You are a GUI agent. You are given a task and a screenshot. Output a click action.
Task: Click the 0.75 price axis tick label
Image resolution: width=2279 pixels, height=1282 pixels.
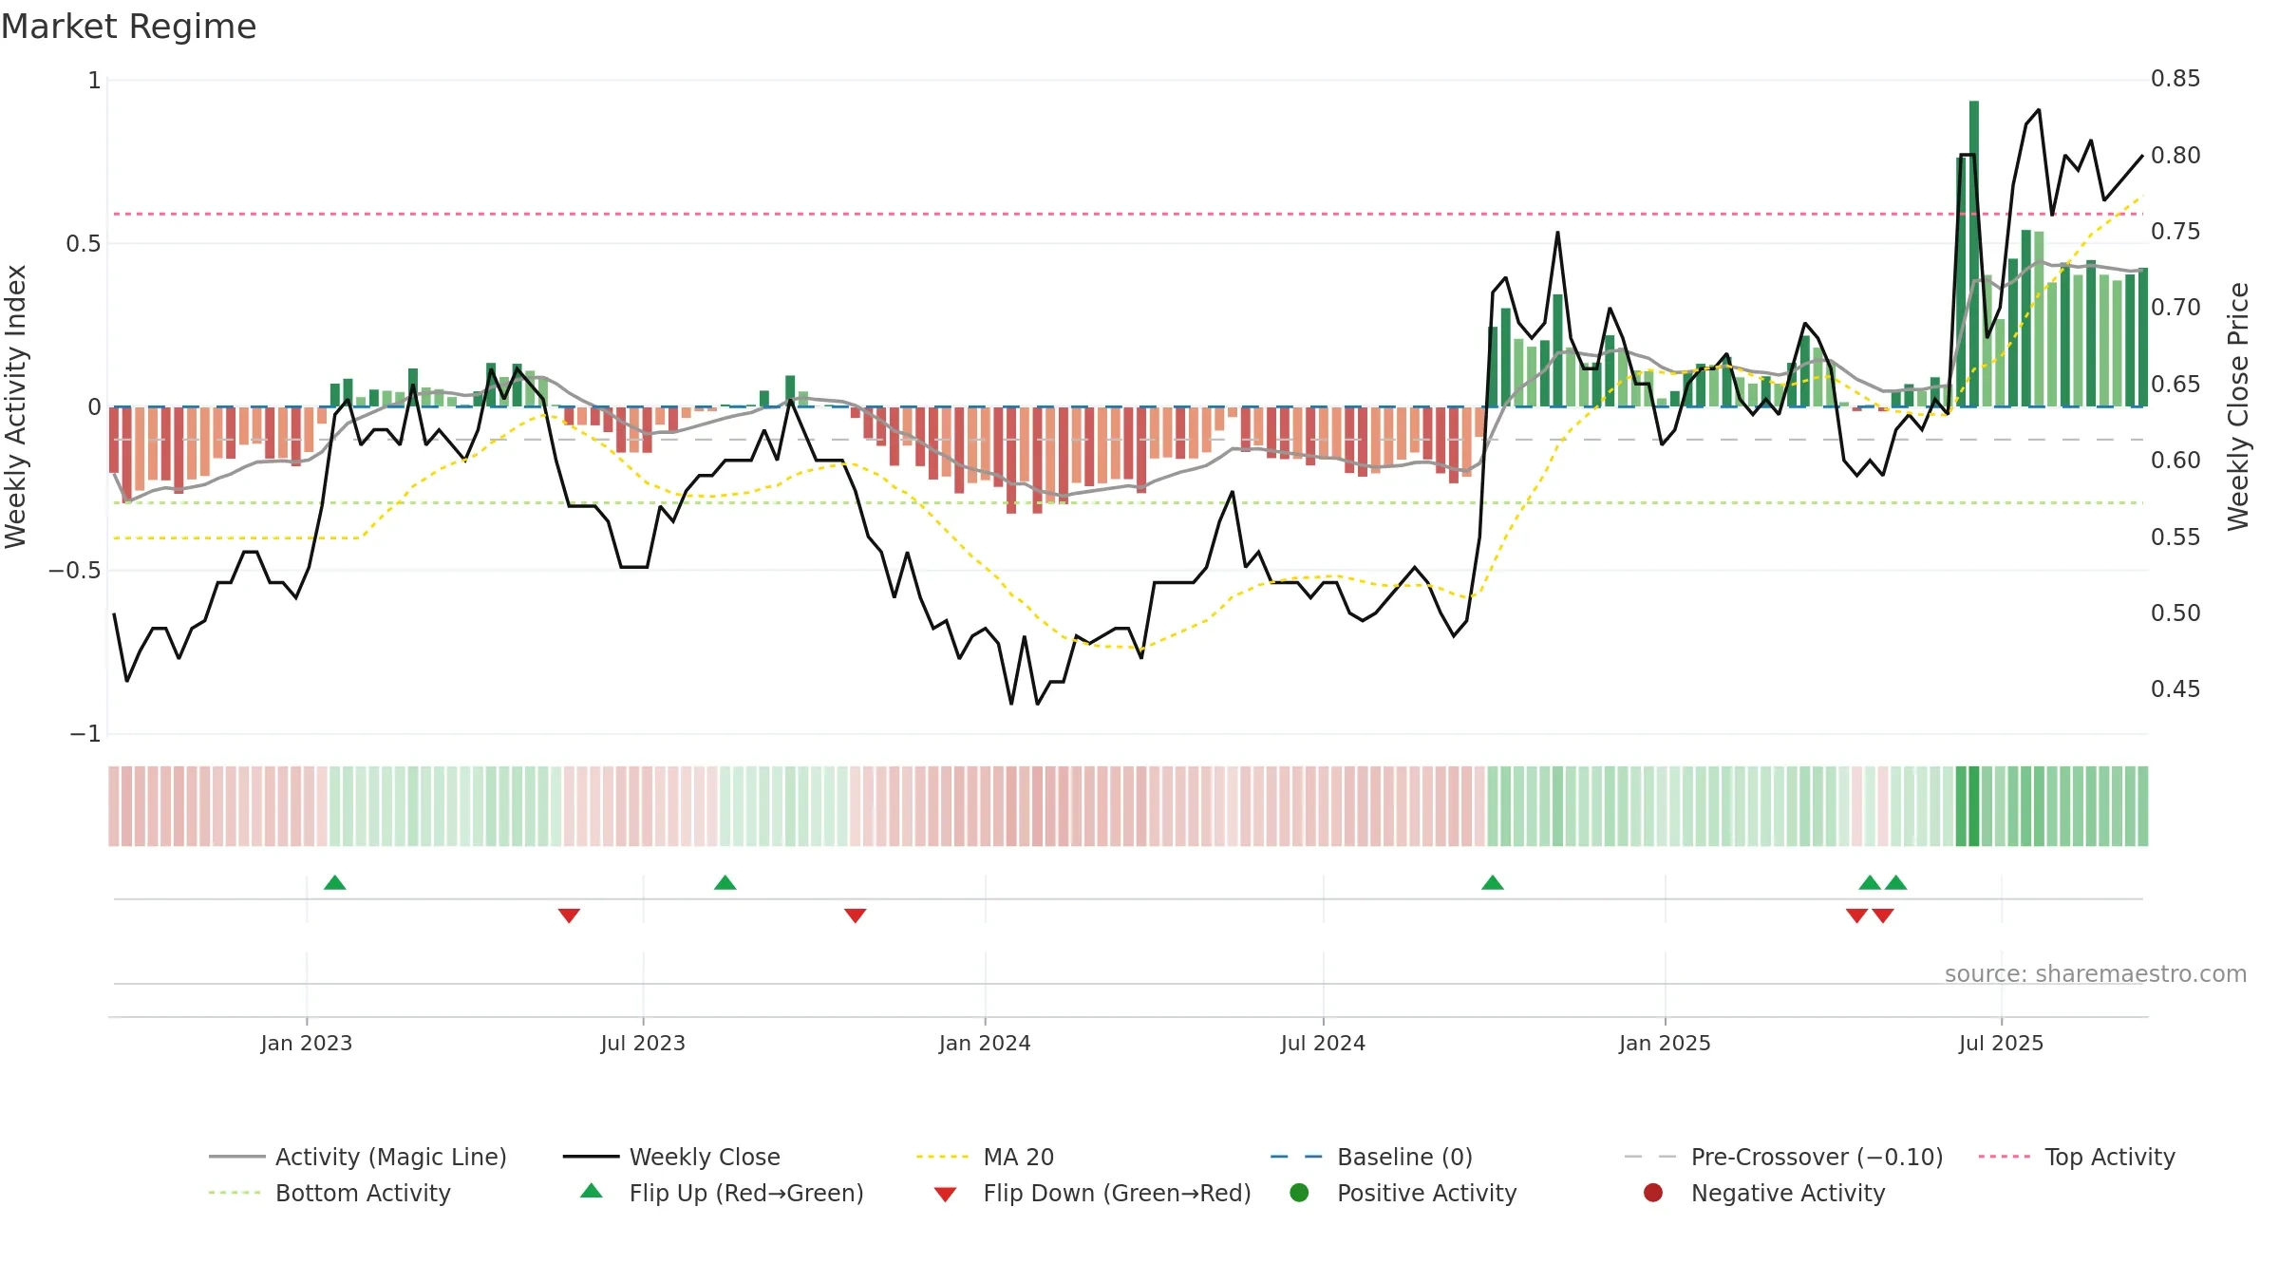[x=2175, y=232]
